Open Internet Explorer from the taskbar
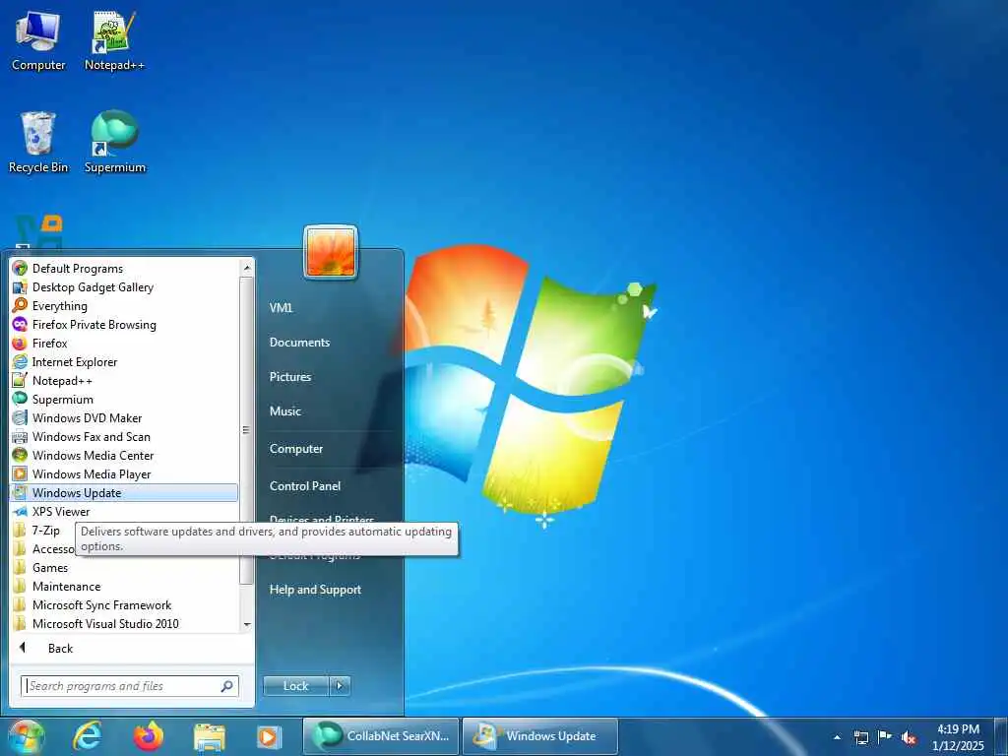 click(x=87, y=736)
